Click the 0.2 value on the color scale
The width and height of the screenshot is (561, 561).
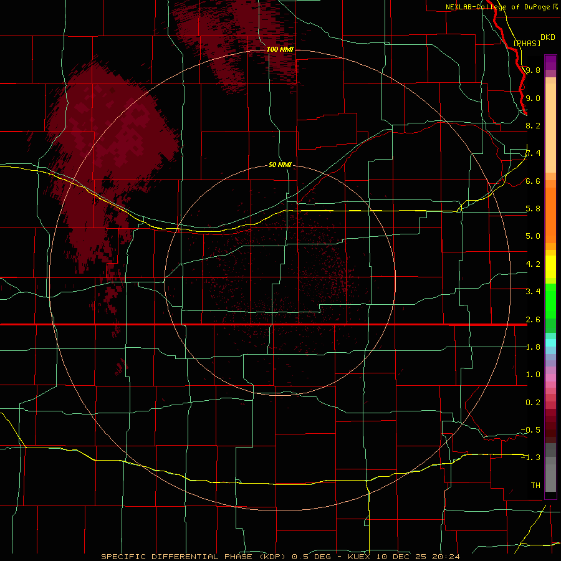[x=533, y=403]
